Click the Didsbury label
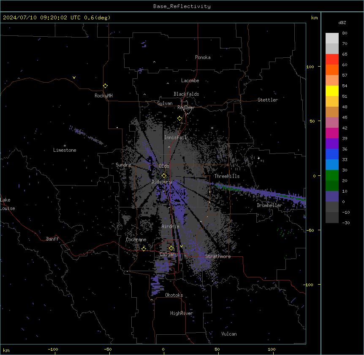The width and height of the screenshot is (364, 355). point(162,182)
